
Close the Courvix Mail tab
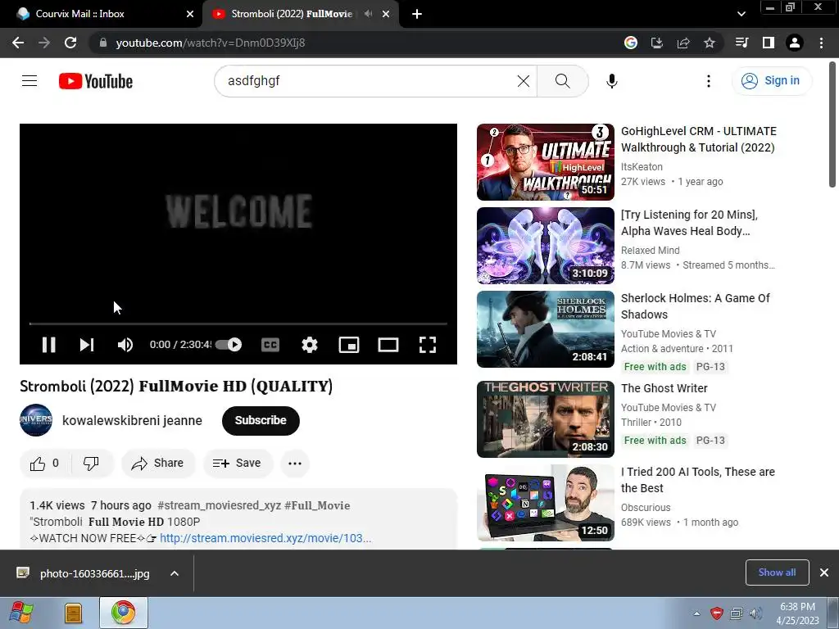pos(190,14)
